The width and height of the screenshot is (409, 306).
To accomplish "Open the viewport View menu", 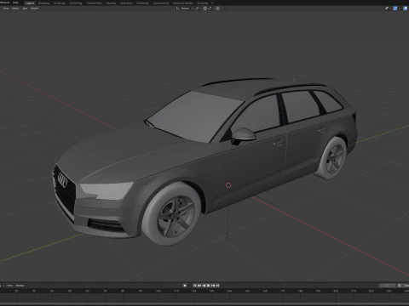I will (x=6, y=8).
